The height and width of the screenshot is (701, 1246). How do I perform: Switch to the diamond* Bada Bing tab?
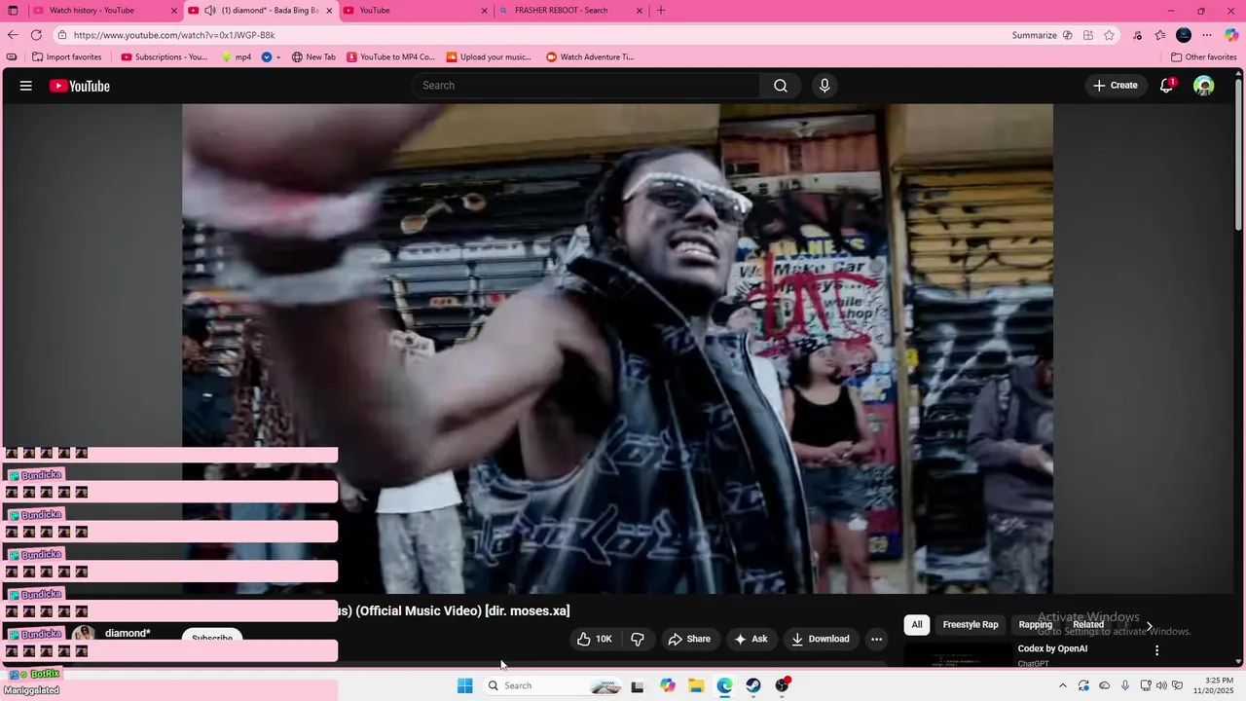coord(261,11)
